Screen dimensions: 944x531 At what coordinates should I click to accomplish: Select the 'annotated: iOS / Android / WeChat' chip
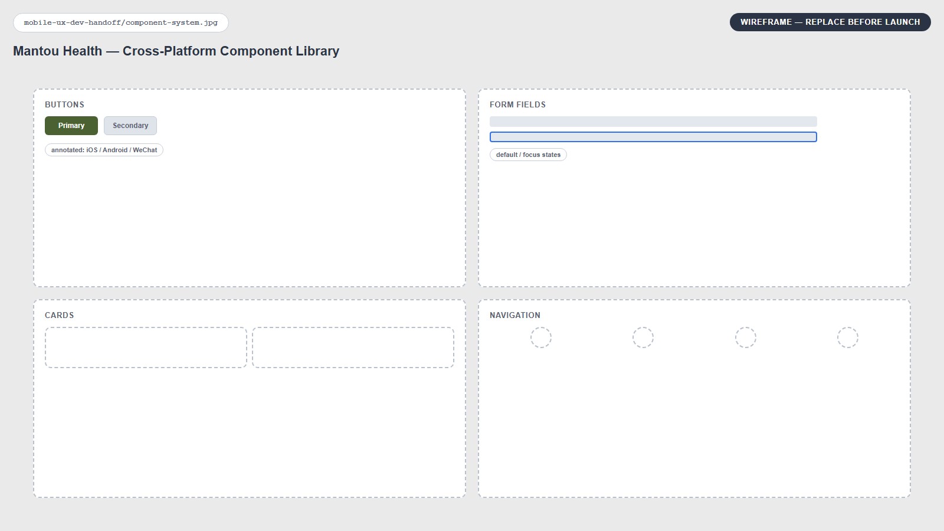point(104,150)
